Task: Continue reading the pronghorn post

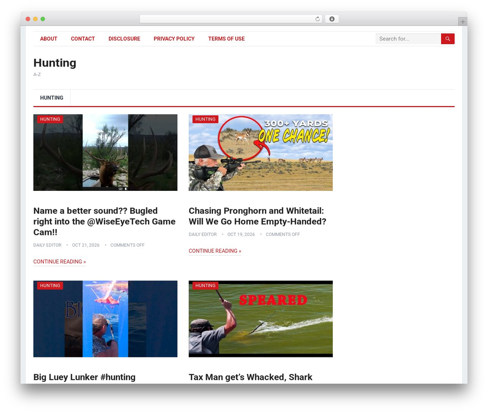Action: click(x=215, y=251)
